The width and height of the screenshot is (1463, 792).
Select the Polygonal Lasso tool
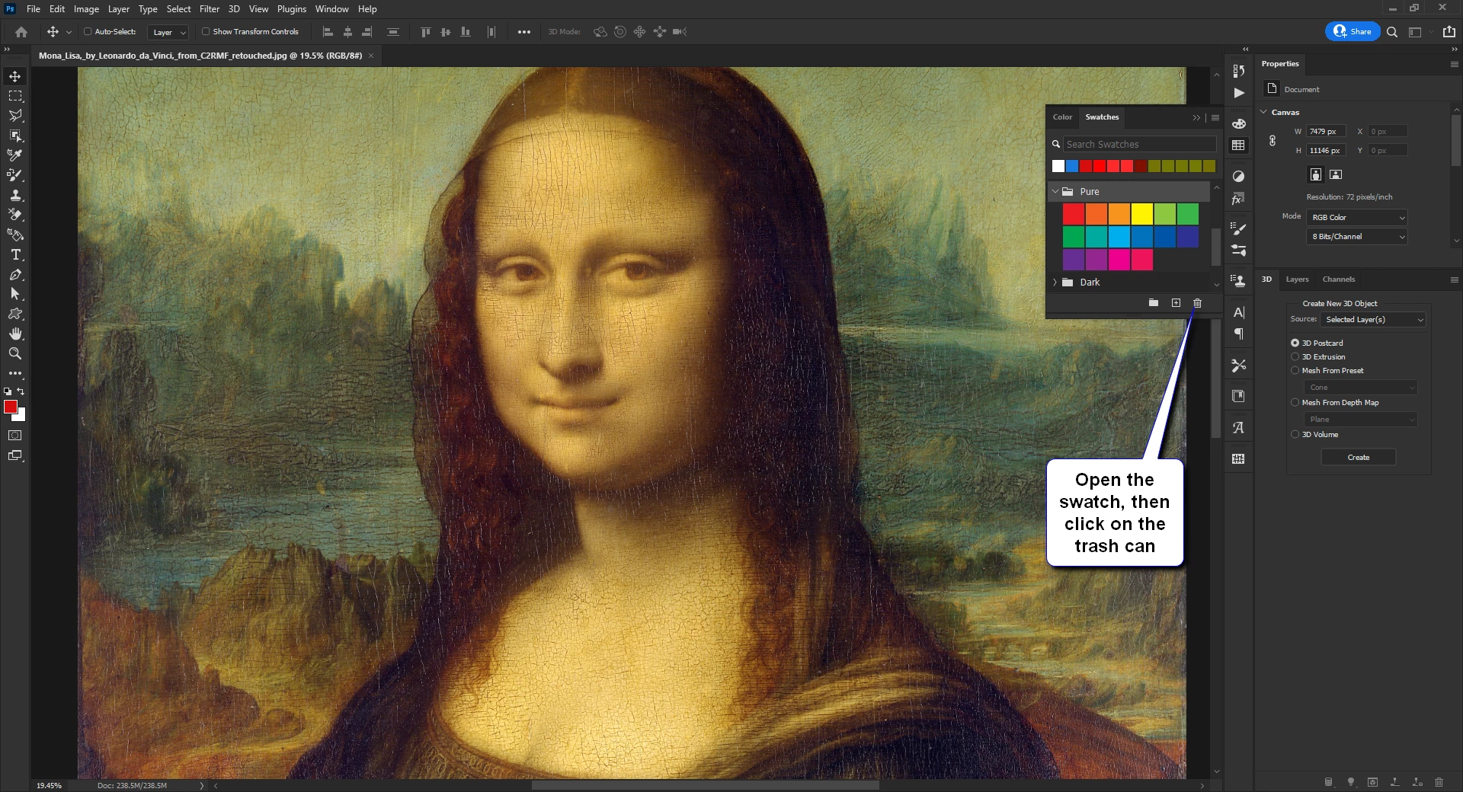tap(15, 116)
